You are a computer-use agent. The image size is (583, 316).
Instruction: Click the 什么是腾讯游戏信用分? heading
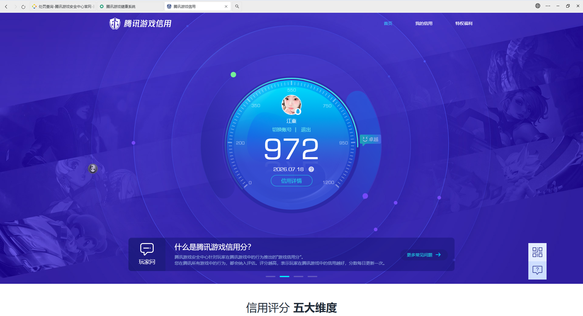pos(213,247)
